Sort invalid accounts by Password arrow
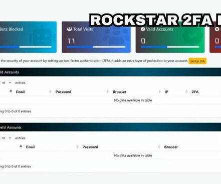 tap(77, 146)
